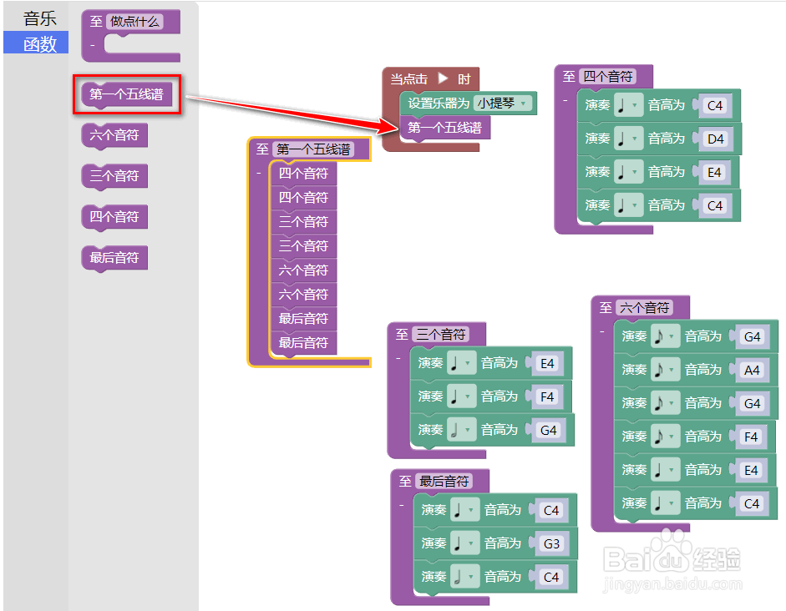Image resolution: width=786 pixels, height=611 pixels.
Task: Edit the E4 pitch value in 三个音符
Action: (547, 364)
